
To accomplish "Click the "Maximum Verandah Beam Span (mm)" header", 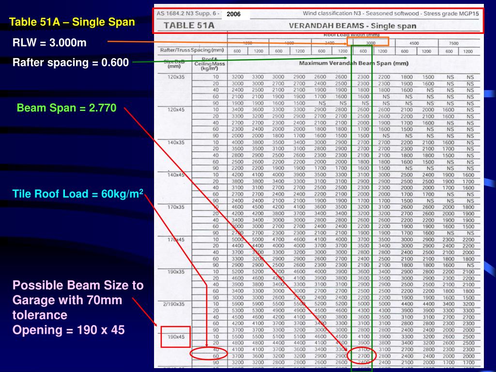I will click(x=354, y=63).
